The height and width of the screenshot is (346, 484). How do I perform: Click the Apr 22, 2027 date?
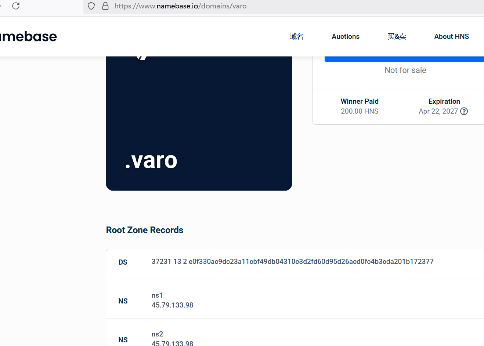coord(438,111)
